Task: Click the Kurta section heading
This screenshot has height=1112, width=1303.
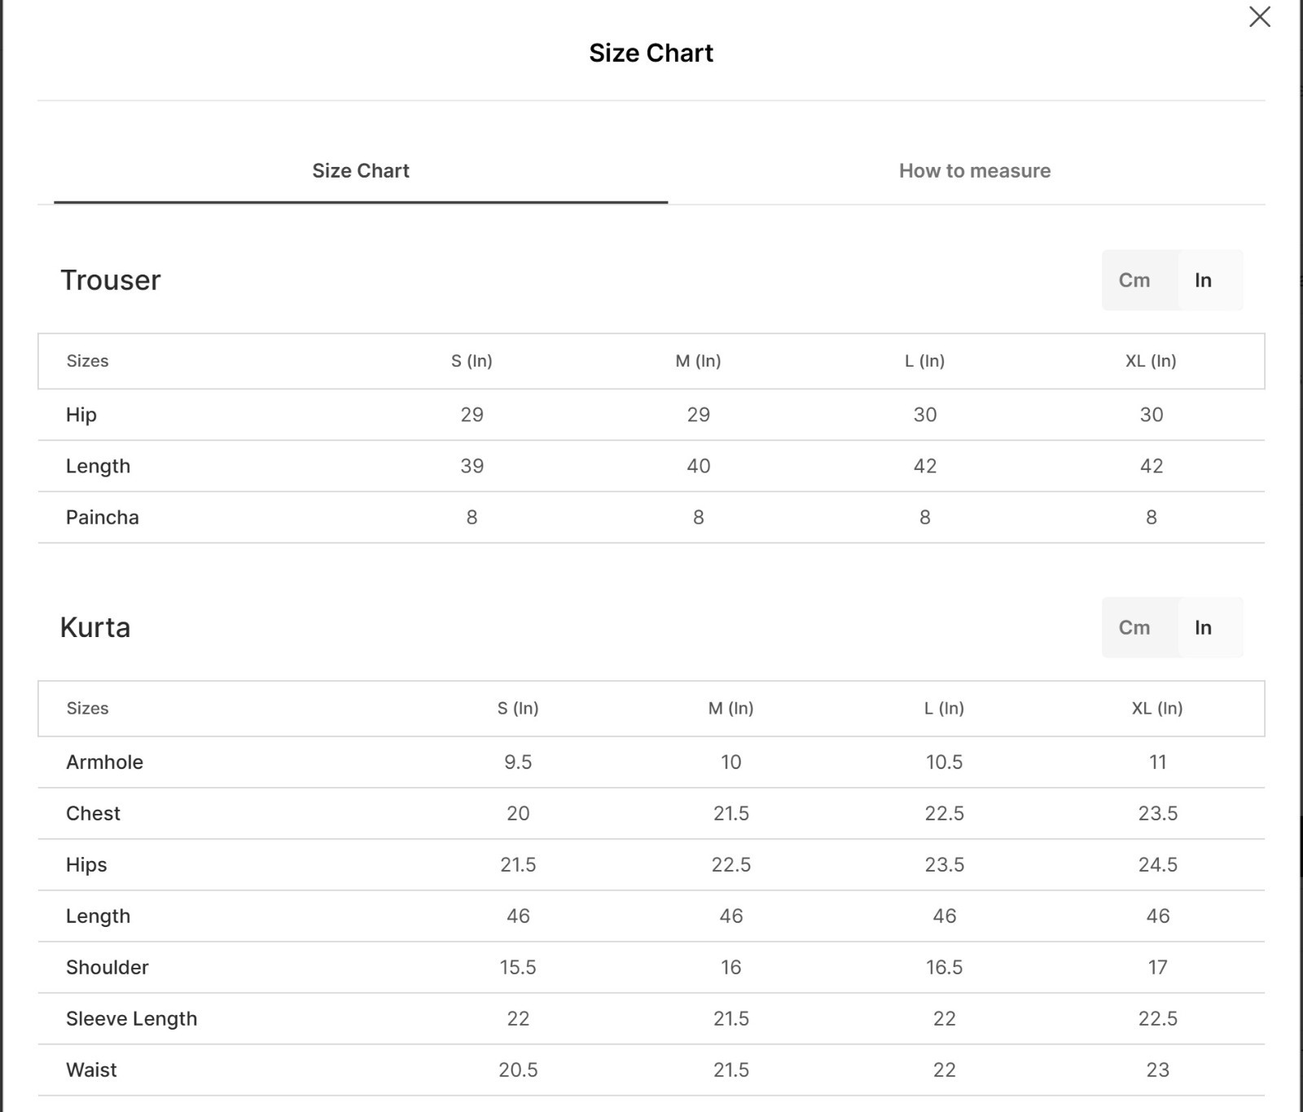Action: [95, 628]
